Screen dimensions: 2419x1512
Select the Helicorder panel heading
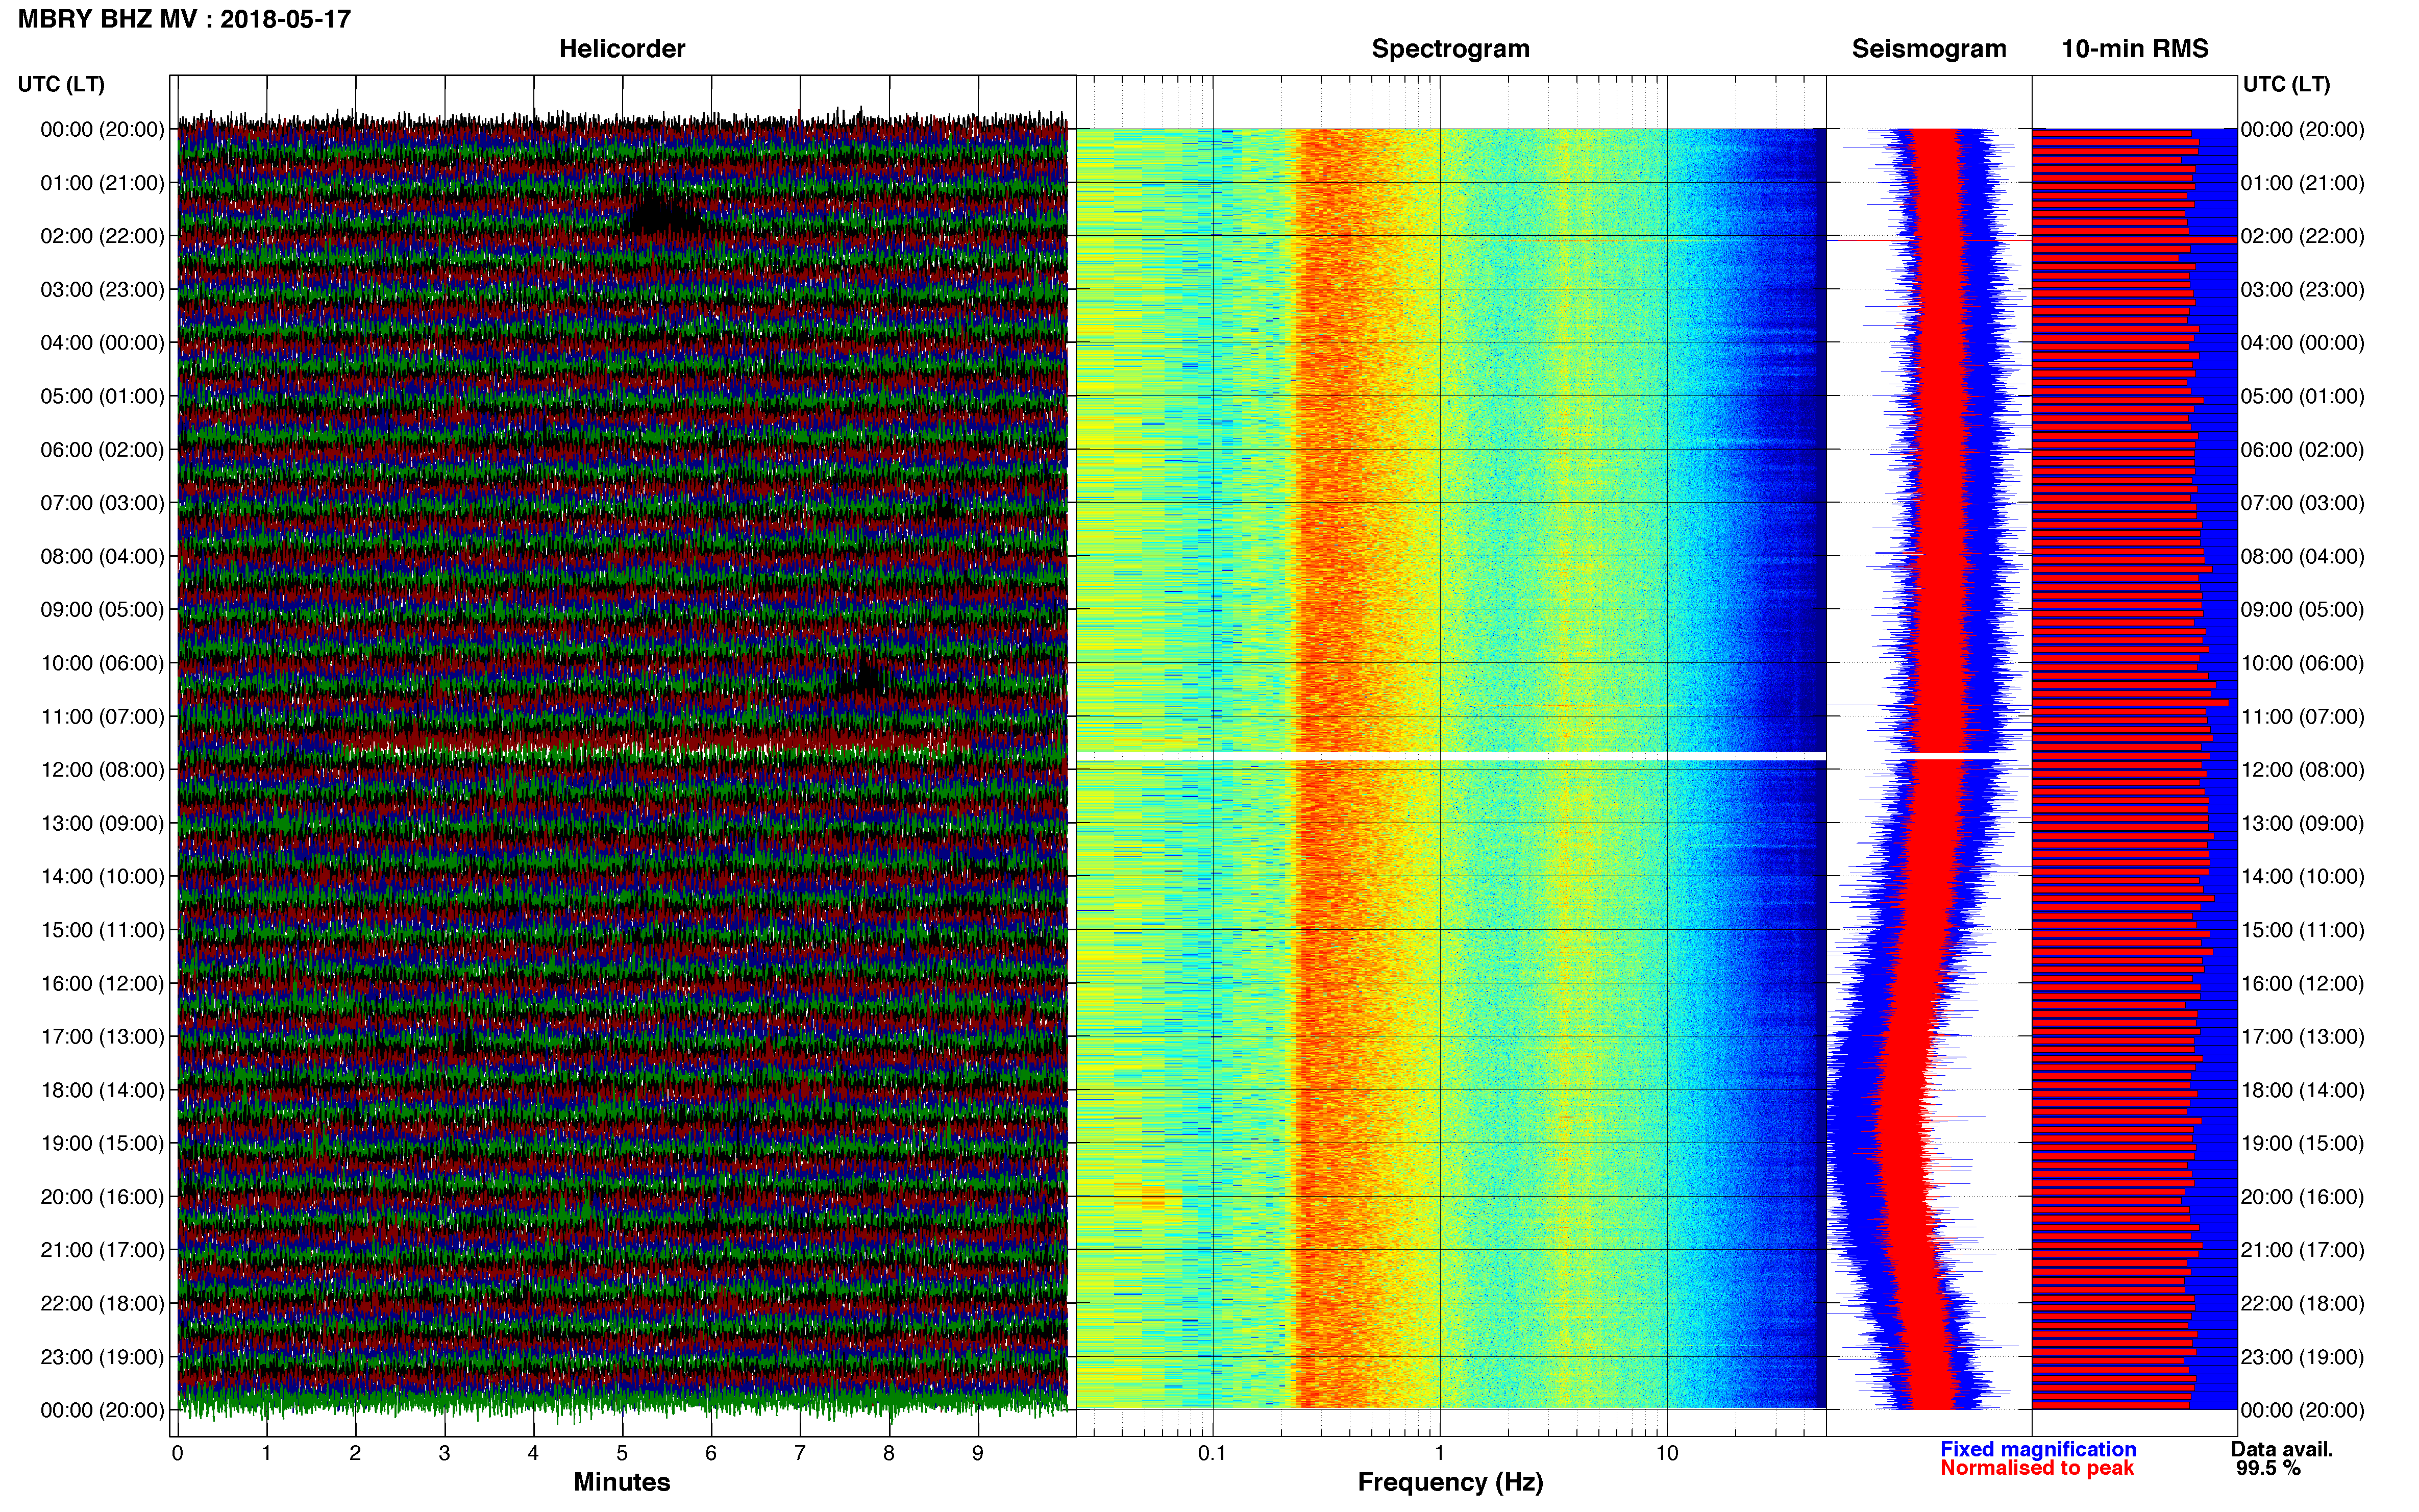pos(622,49)
